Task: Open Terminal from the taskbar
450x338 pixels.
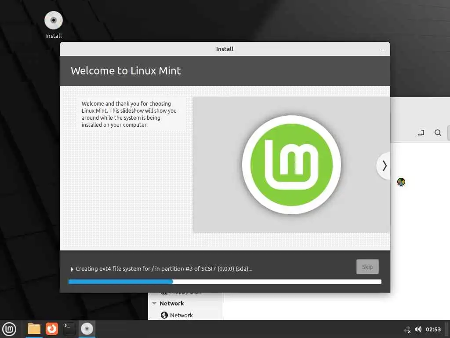Action: pyautogui.click(x=69, y=329)
